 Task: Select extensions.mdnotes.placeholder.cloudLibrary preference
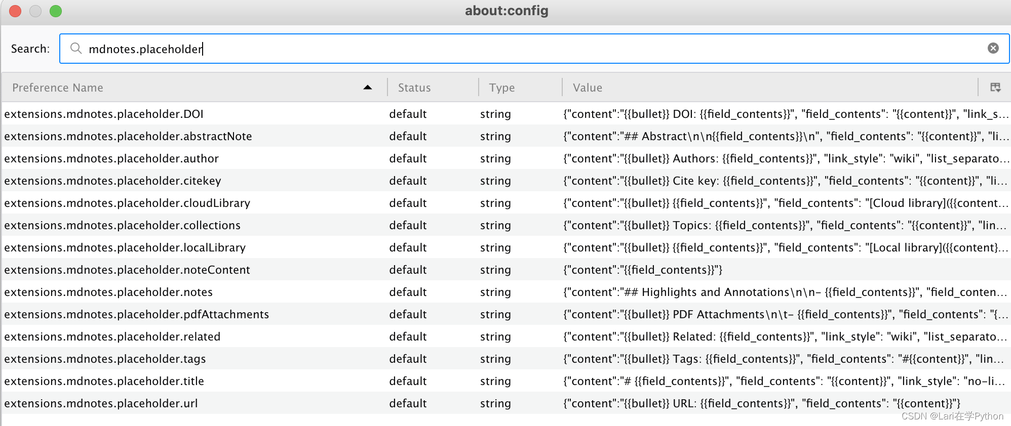tap(127, 203)
